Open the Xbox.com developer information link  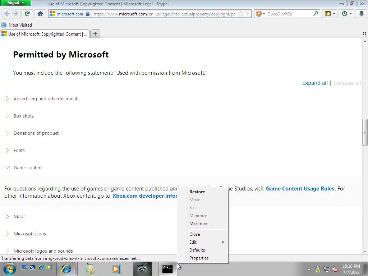coord(144,196)
